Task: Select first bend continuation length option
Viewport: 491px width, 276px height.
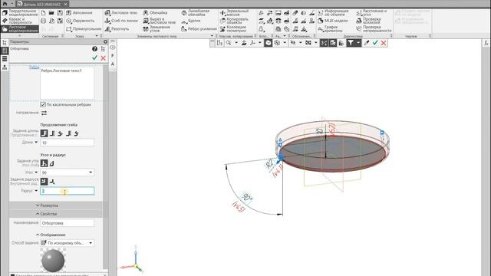Action: 44,133
